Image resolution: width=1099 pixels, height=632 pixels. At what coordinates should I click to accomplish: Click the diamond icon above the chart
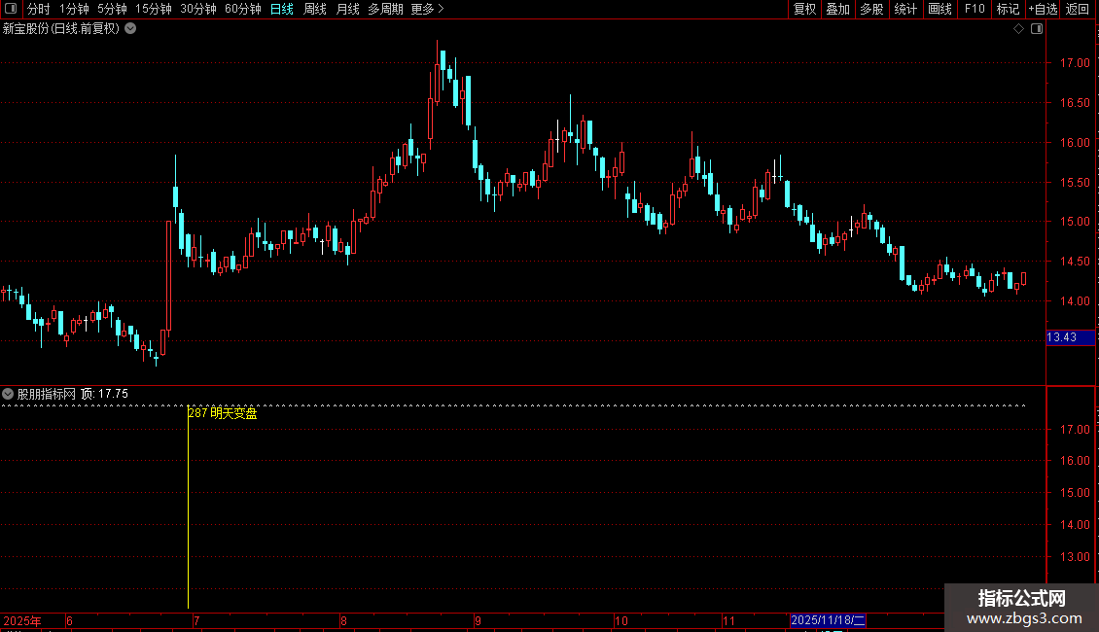(x=1019, y=29)
